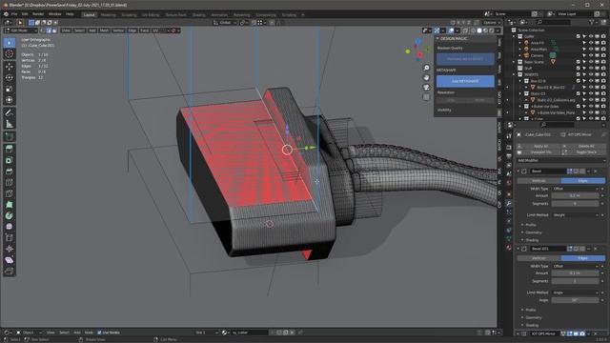This screenshot has width=610, height=343.
Task: Select the Measure tool
Action: click(x=10, y=125)
